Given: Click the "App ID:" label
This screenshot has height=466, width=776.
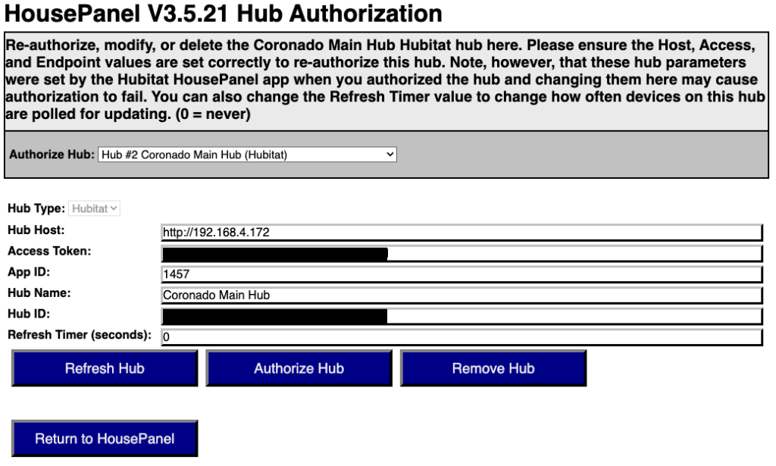Looking at the screenshot, I should click(x=28, y=272).
